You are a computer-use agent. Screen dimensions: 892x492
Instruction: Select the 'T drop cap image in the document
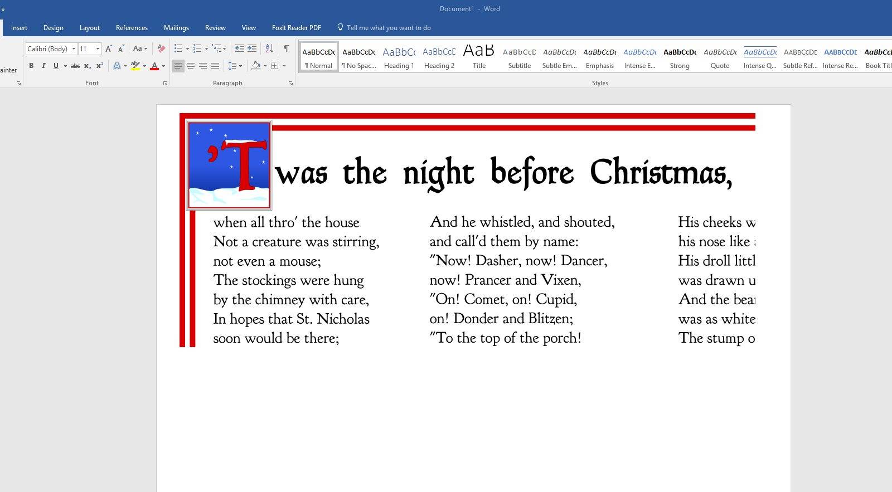pos(229,165)
